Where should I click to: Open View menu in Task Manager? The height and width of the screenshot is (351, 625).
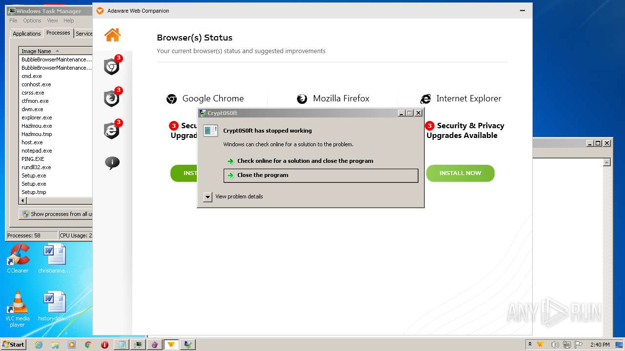(52, 20)
